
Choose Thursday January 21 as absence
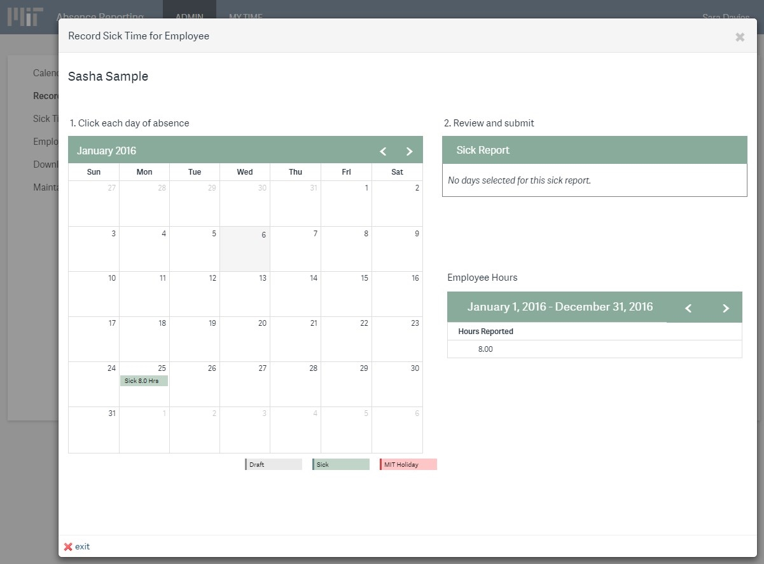295,339
